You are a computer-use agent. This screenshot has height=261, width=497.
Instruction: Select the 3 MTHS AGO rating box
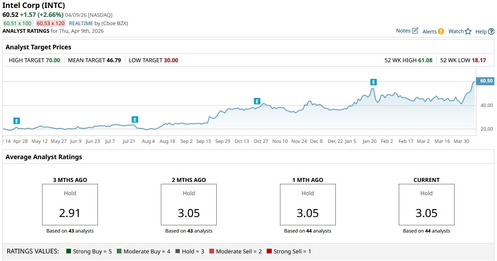tap(70, 204)
